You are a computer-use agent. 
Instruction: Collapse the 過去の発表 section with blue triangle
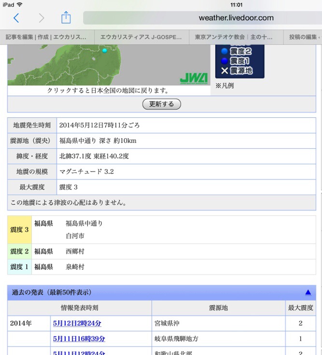point(308,292)
